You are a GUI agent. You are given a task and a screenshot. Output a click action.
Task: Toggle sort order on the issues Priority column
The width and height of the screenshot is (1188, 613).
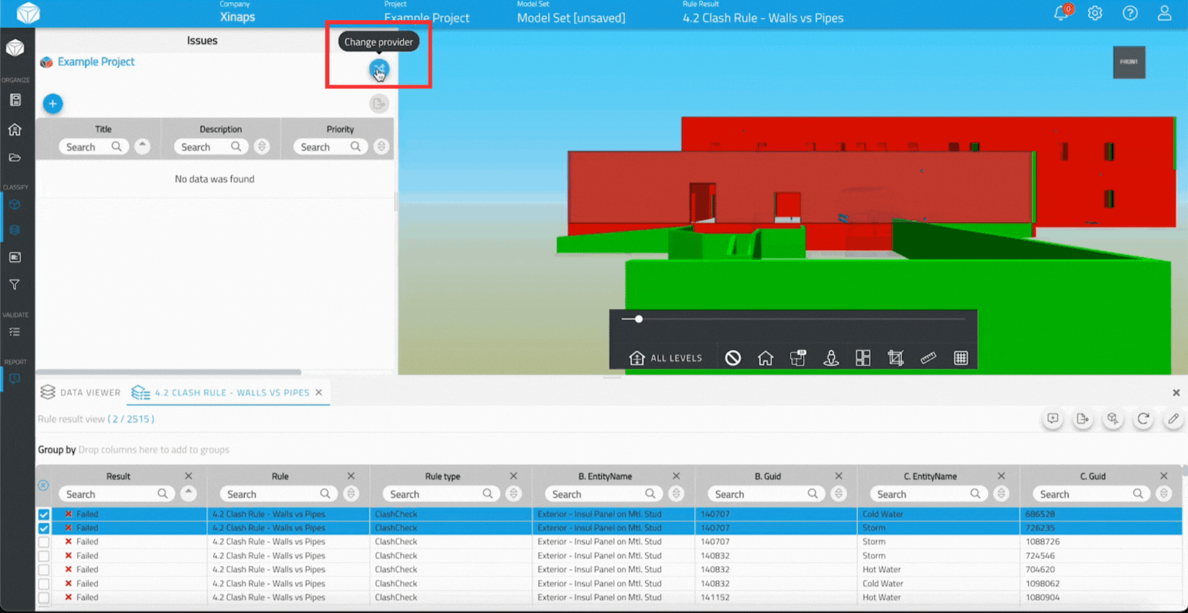[381, 147]
